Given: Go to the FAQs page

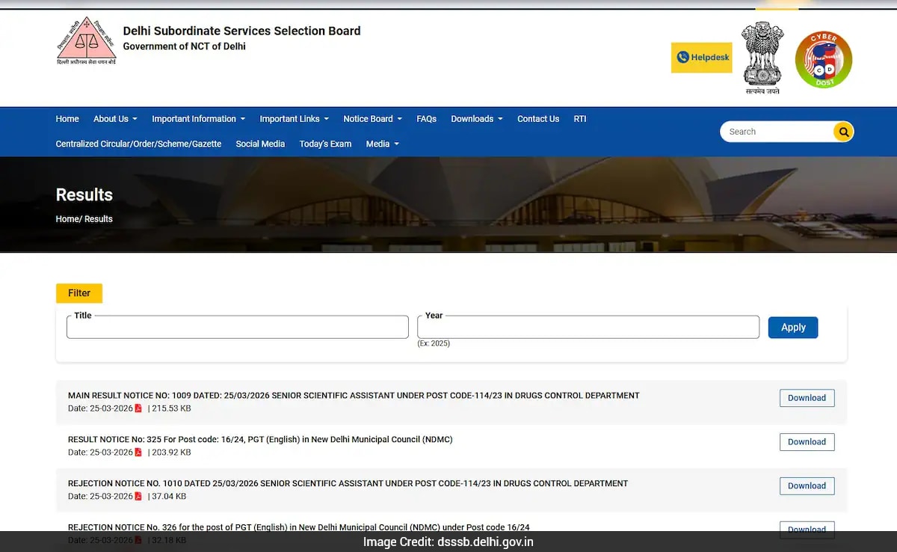Looking at the screenshot, I should (x=426, y=119).
